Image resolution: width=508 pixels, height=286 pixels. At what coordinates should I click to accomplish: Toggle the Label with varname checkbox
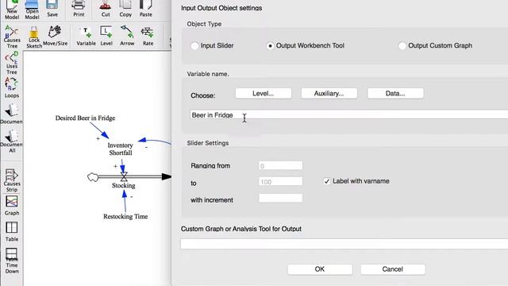[x=326, y=181]
